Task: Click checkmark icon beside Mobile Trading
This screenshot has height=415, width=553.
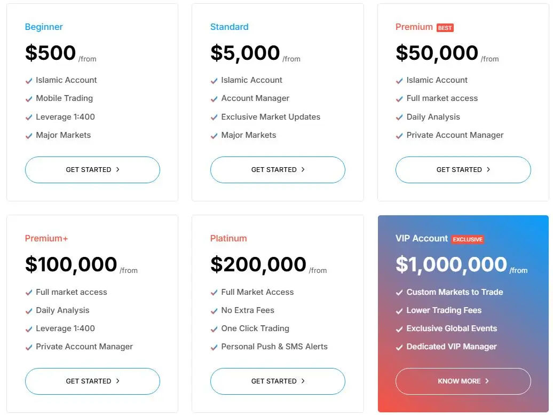Action: tap(29, 99)
